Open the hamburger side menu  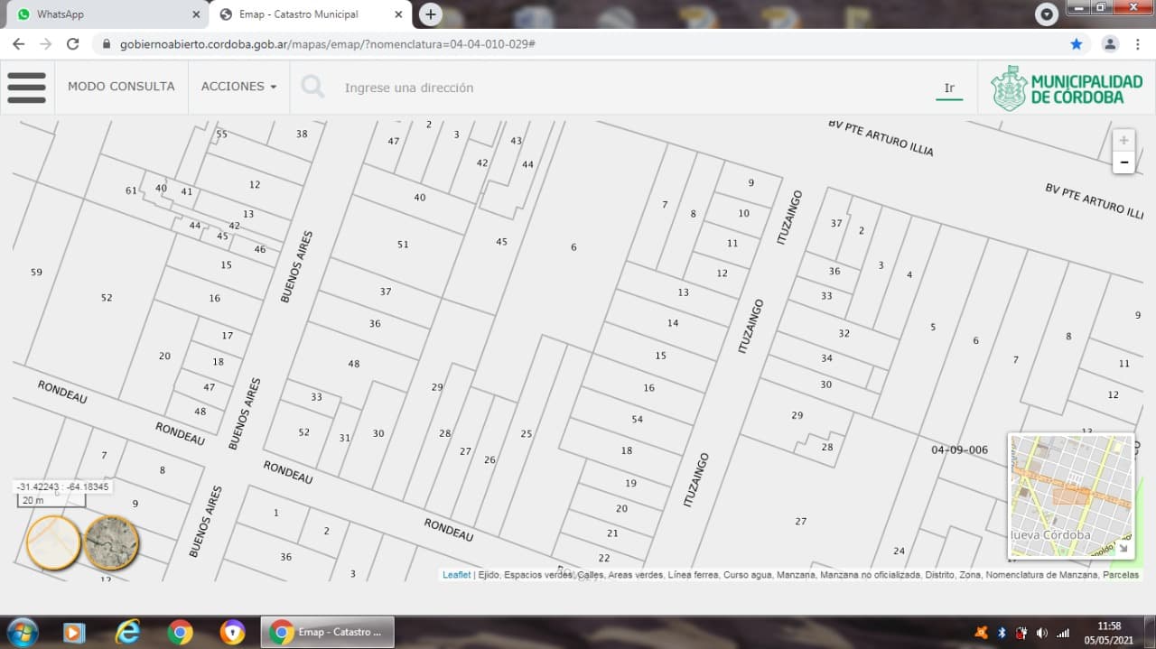pos(27,88)
